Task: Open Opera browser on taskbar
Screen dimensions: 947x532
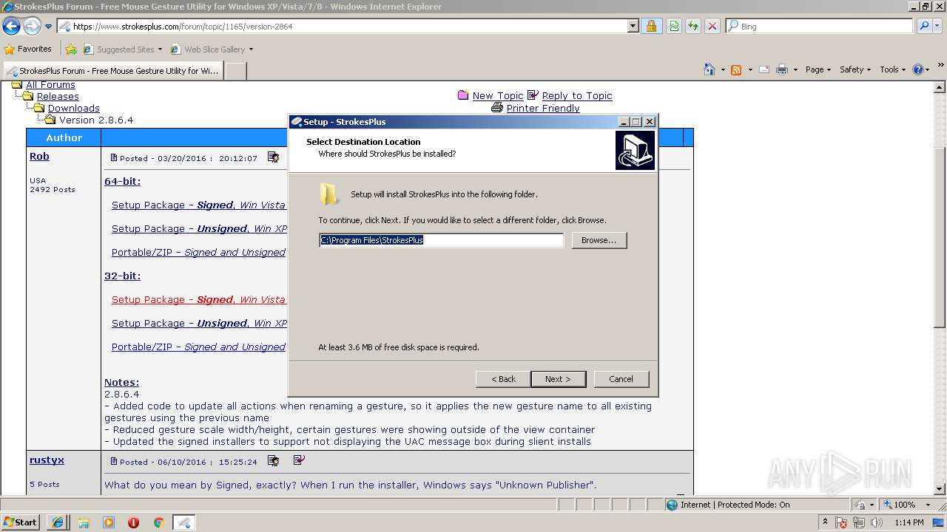Action: pyautogui.click(x=133, y=522)
